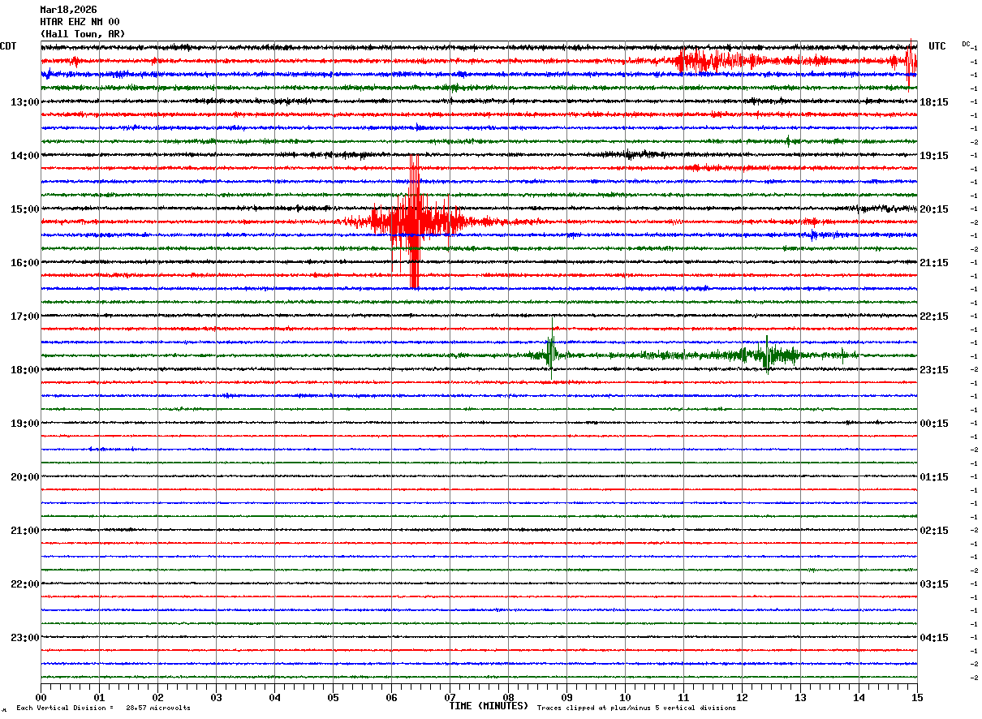Select the 15:00 CDT time label
982x719 pixels.
tap(24, 209)
